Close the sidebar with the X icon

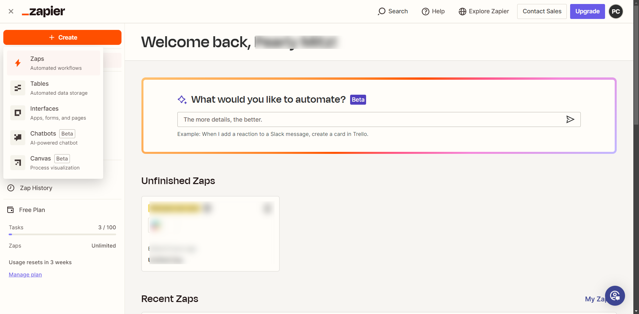point(11,11)
